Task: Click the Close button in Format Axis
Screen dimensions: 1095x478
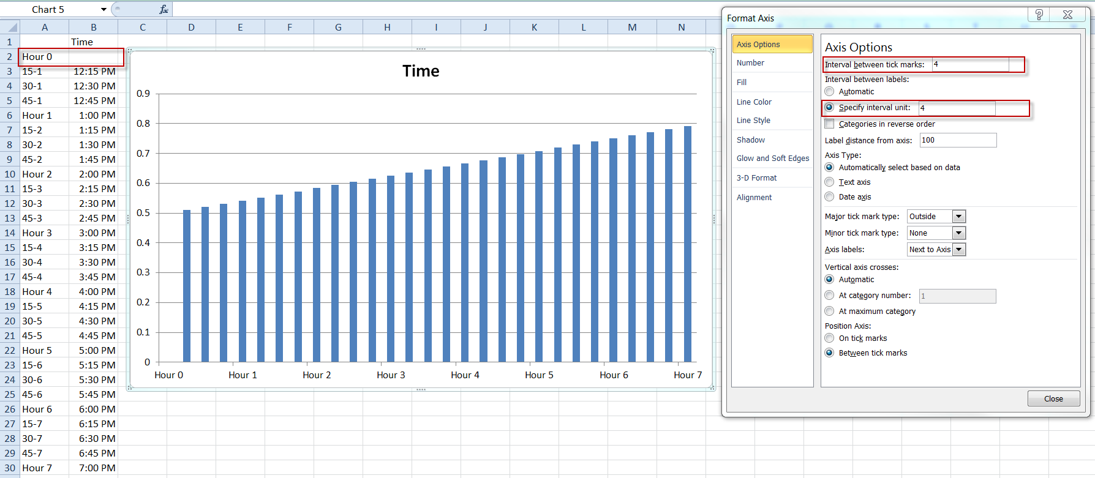Action: point(1053,398)
